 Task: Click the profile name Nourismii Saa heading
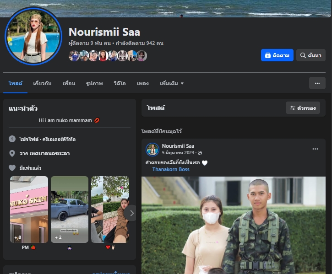point(104,32)
